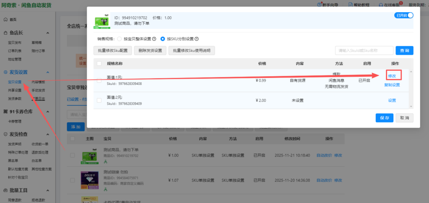Screen dimensions: 429x203
Task: Click 修改 link for 面值:1元 row
Action: 392,76
